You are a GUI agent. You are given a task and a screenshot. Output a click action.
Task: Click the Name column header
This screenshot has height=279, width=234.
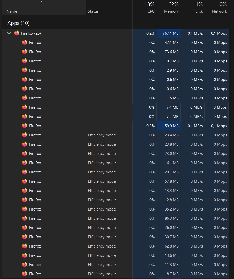tap(12, 11)
